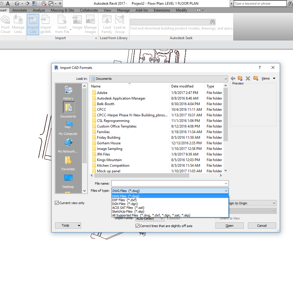Select Favorites in places sidebar

pos(68,163)
